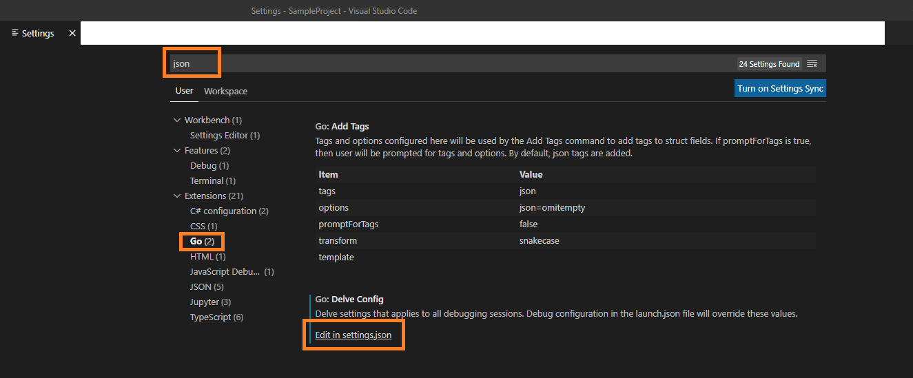Select HTML (1) extension entry
Viewport: 913px width, 378px height.
click(x=208, y=257)
